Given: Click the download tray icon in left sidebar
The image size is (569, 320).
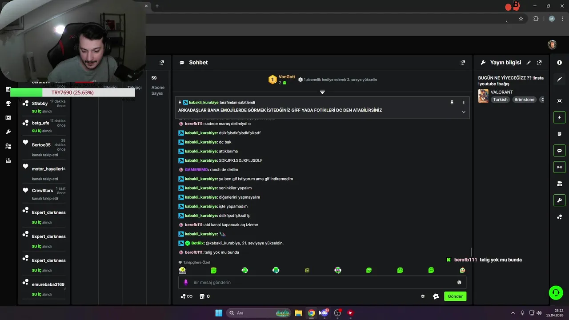Looking at the screenshot, I should coord(8,160).
